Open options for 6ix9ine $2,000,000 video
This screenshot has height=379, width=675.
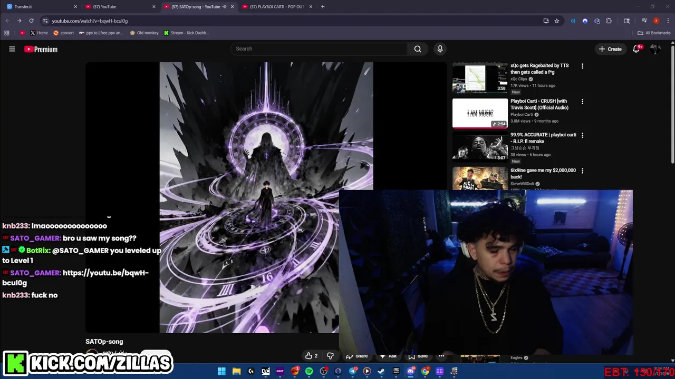click(582, 171)
